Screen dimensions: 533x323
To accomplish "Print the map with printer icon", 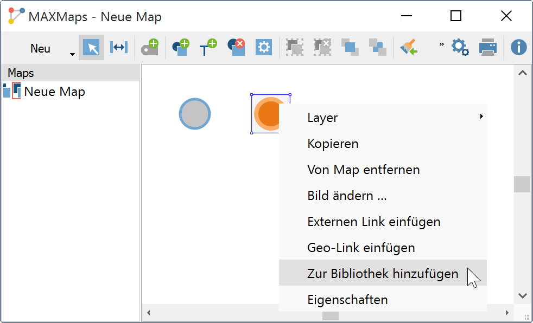I will [488, 48].
